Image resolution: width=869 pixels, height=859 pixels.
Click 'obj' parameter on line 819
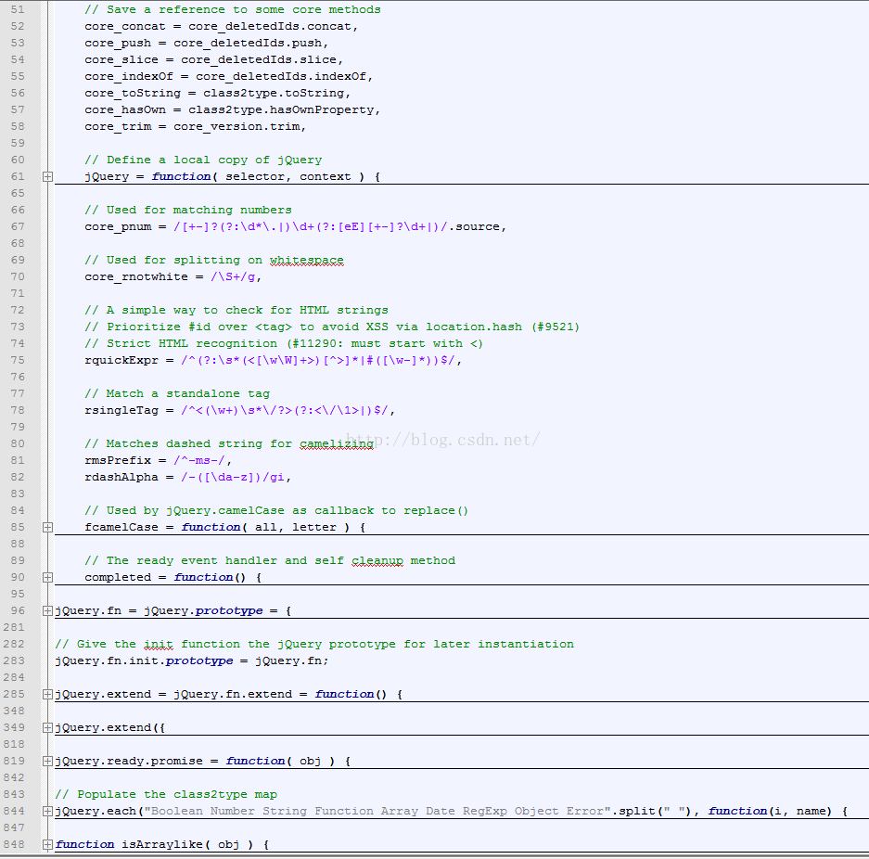(311, 761)
